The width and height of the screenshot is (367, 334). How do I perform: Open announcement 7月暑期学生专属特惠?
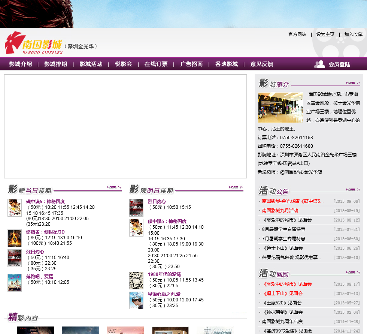coord(283,239)
